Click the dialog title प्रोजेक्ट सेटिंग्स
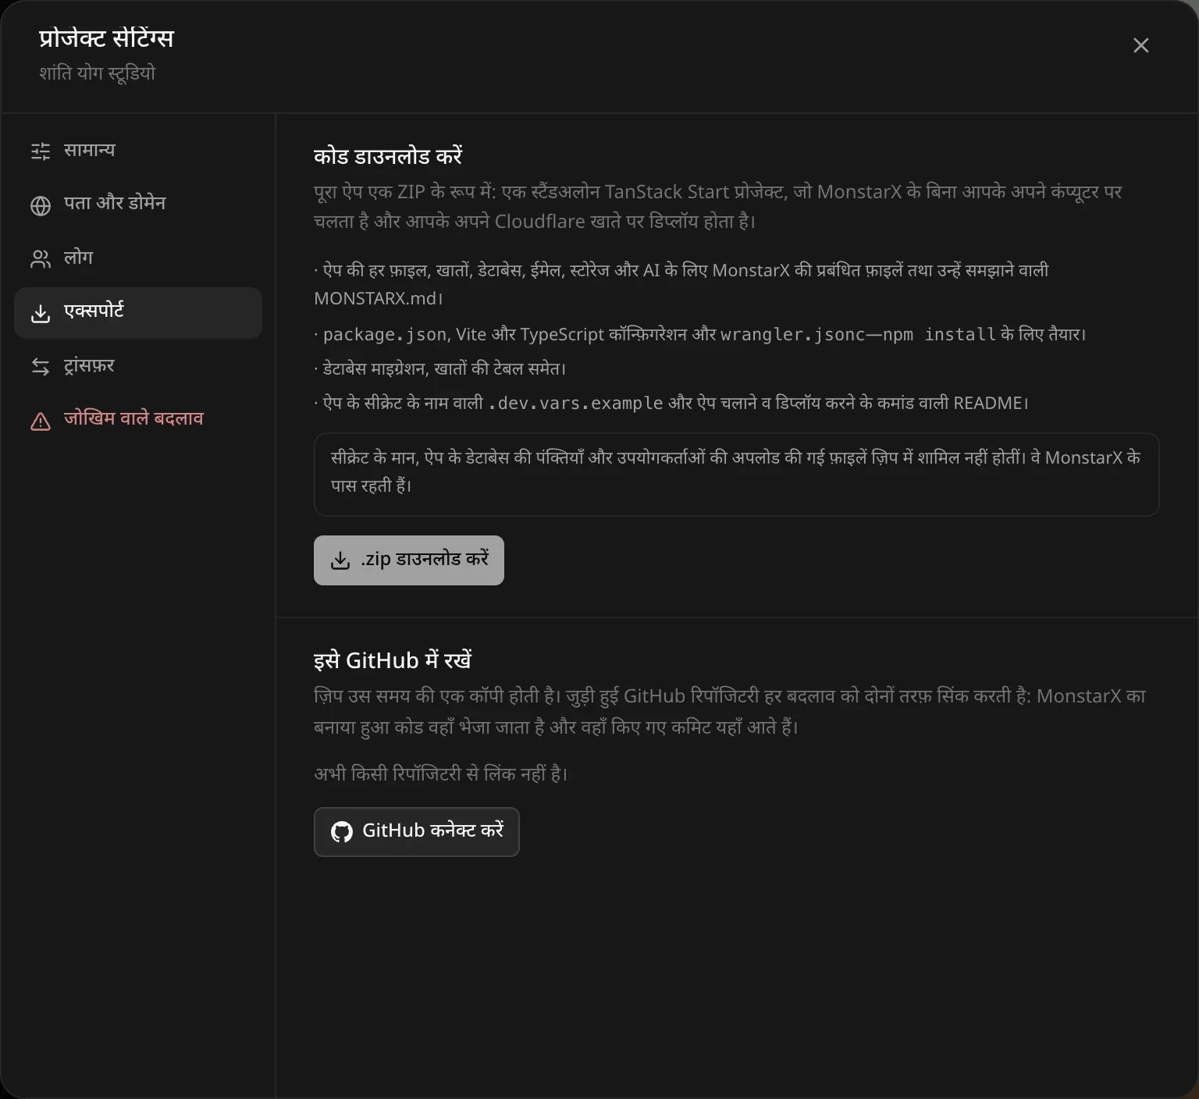 [x=106, y=38]
